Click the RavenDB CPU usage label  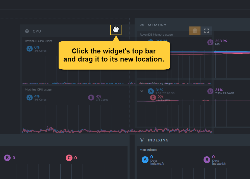39,41
